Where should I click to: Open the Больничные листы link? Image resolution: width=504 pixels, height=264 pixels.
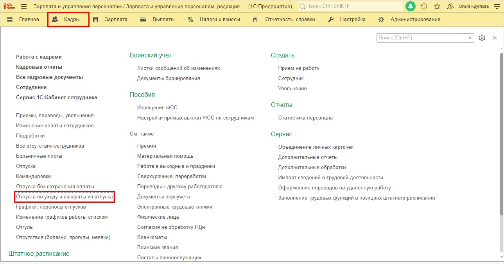[39, 156]
